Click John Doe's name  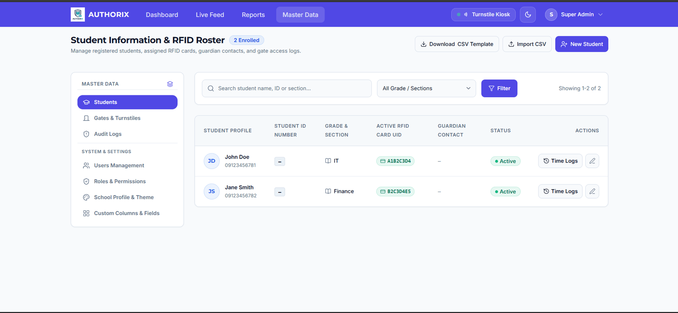tap(237, 157)
